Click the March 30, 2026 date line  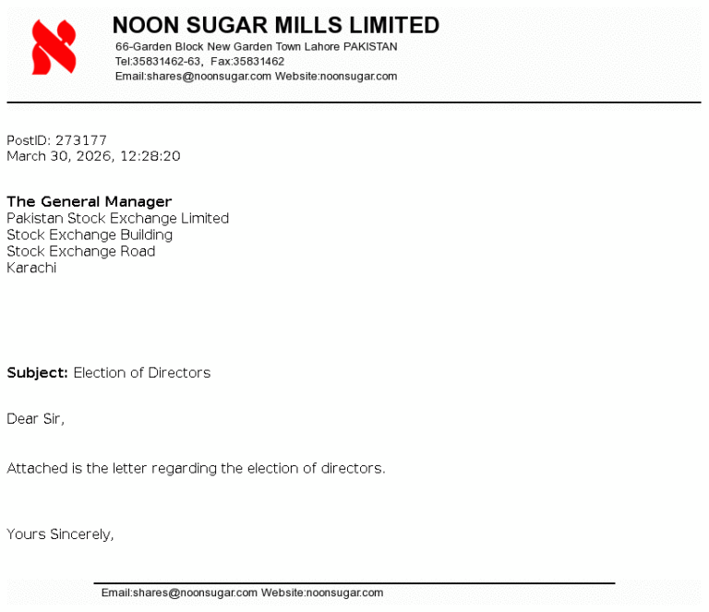[x=93, y=156]
